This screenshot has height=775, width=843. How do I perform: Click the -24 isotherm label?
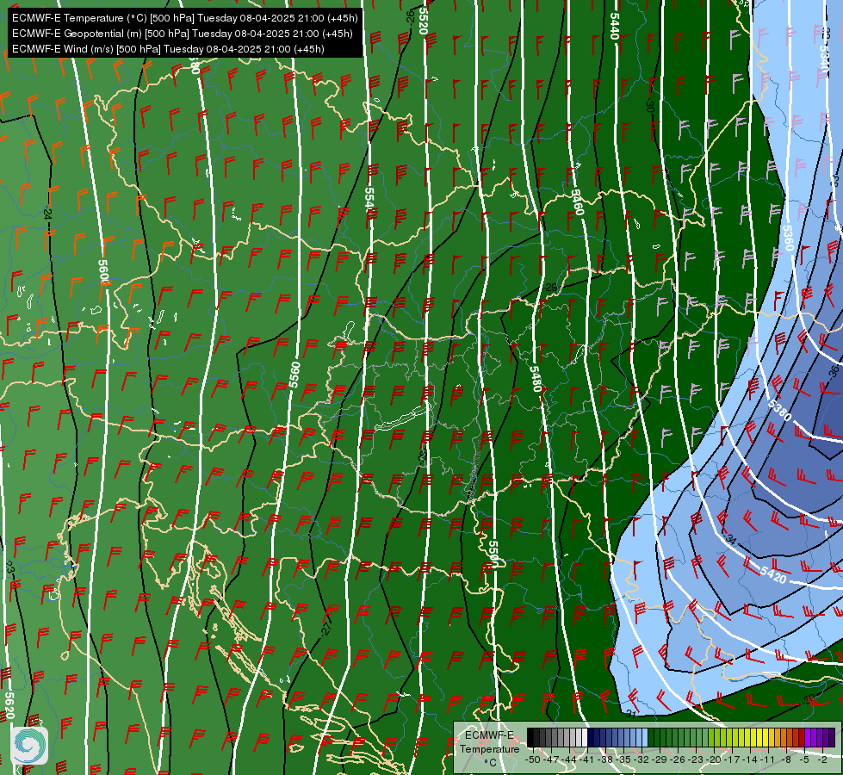[48, 212]
